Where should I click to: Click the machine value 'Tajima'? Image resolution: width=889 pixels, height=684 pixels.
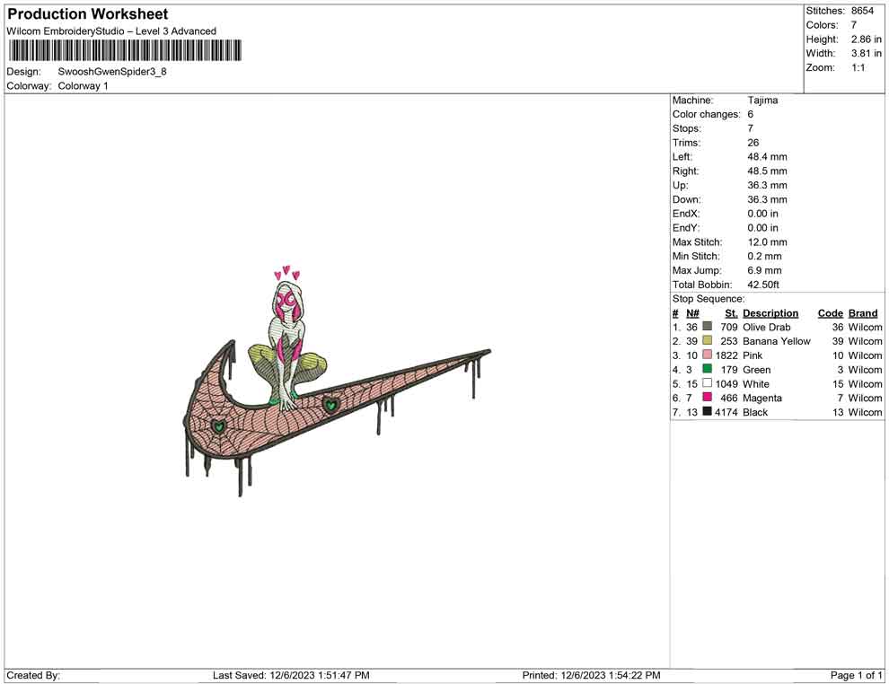(x=762, y=101)
